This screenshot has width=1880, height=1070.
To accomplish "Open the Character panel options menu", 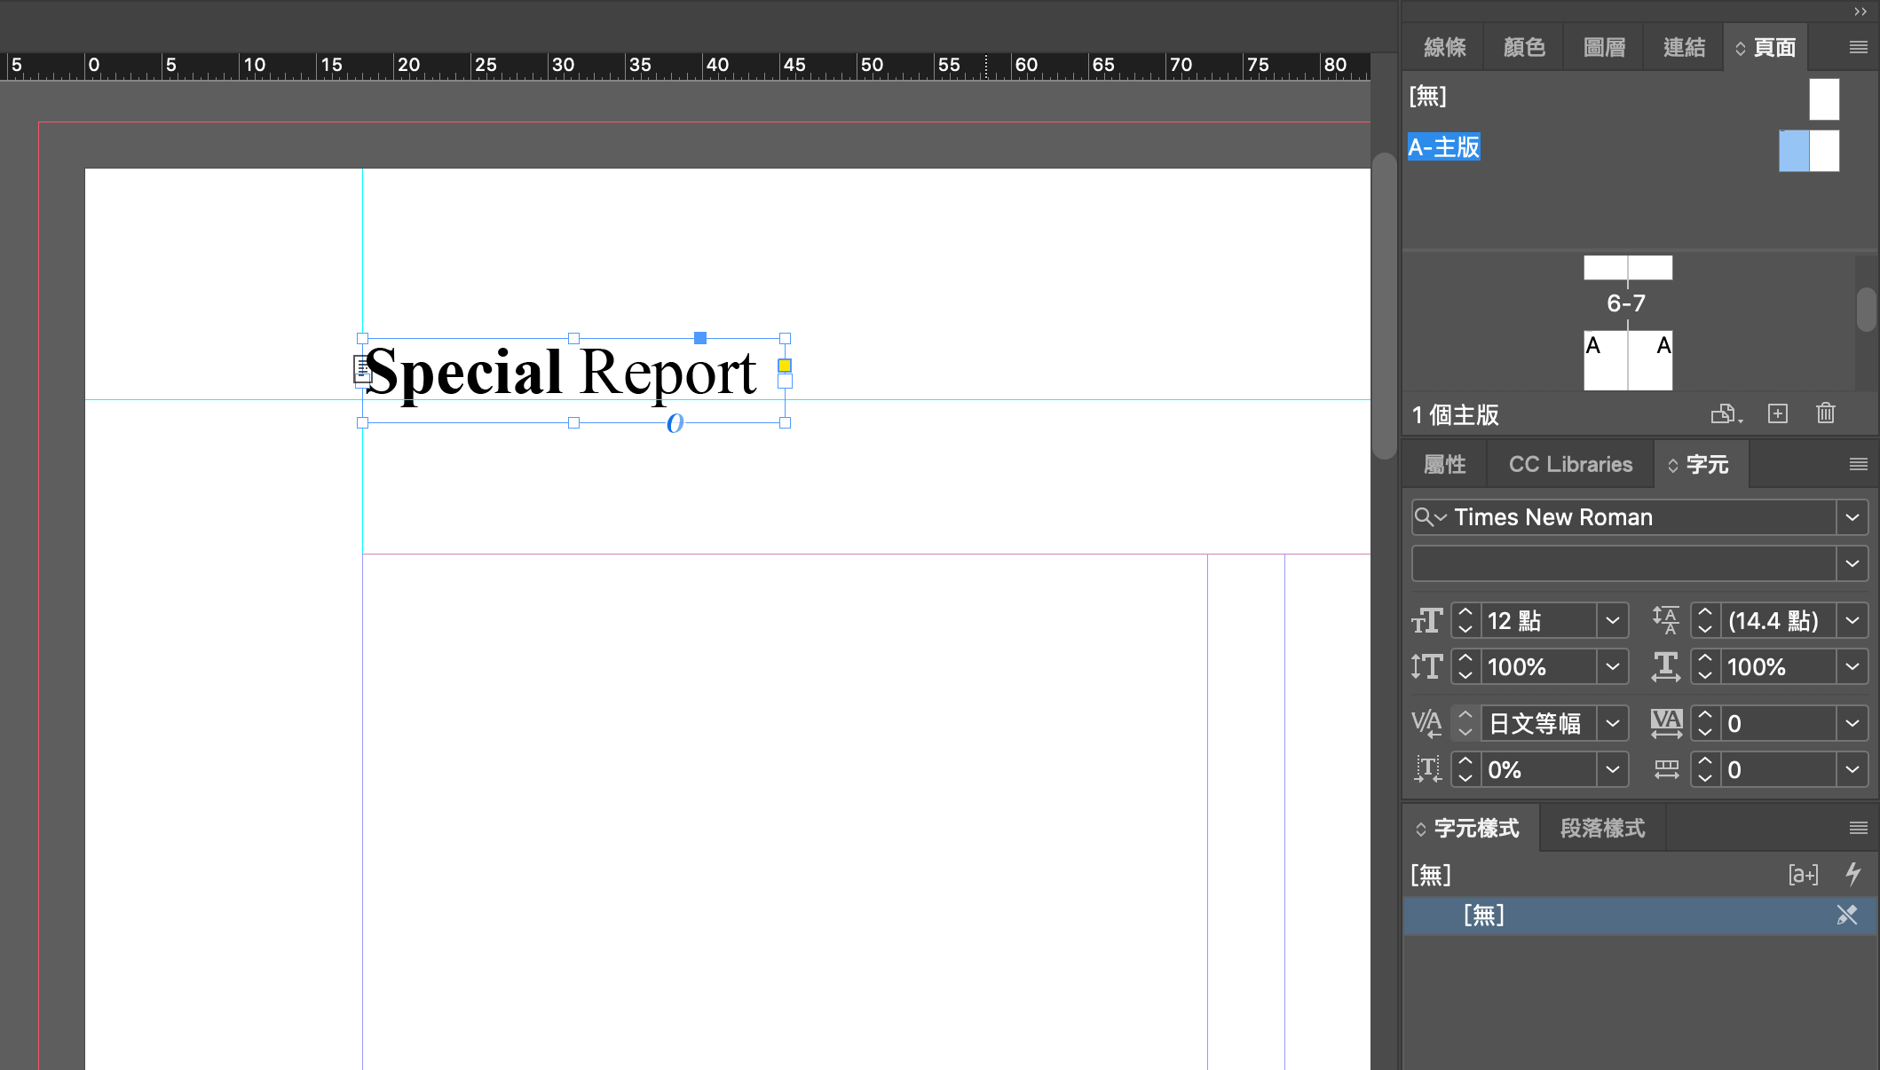I will point(1858,464).
